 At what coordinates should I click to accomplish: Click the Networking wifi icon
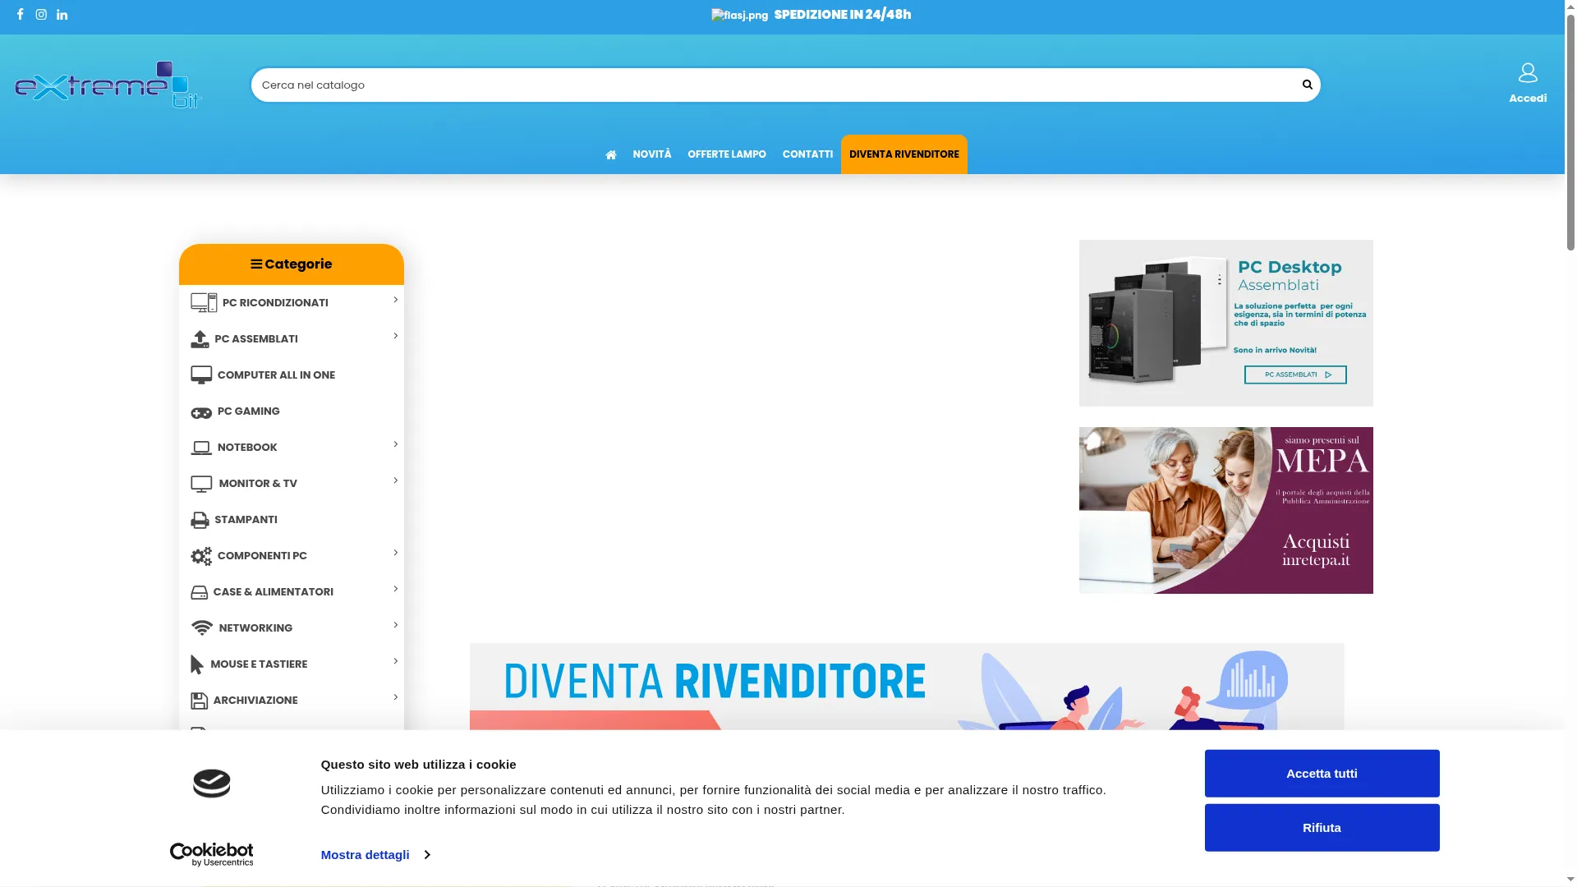201,628
